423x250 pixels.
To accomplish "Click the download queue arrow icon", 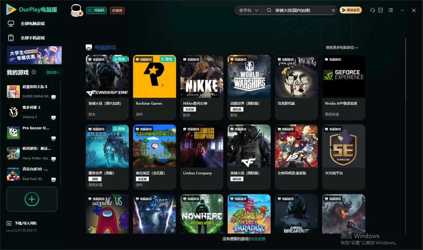I will pyautogui.click(x=9, y=223).
